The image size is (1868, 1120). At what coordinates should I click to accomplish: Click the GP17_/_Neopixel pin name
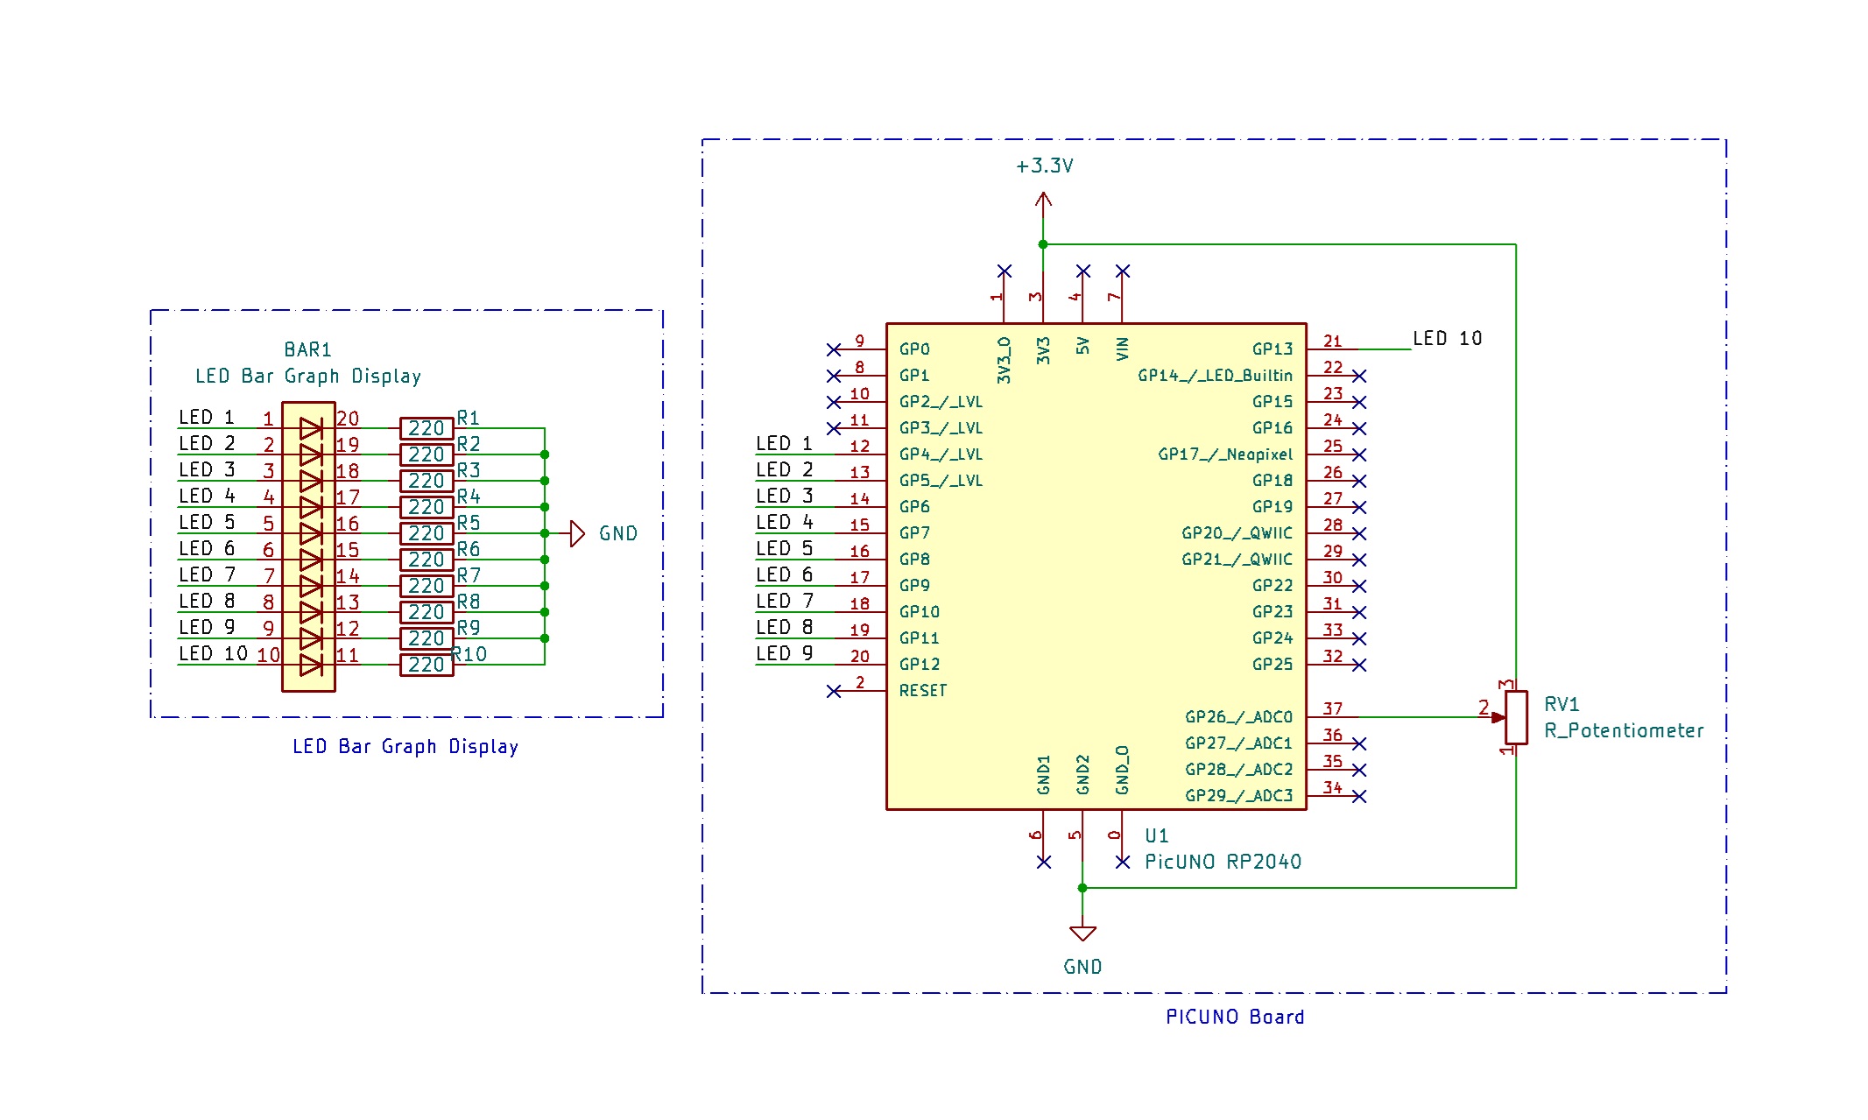pyautogui.click(x=1226, y=454)
